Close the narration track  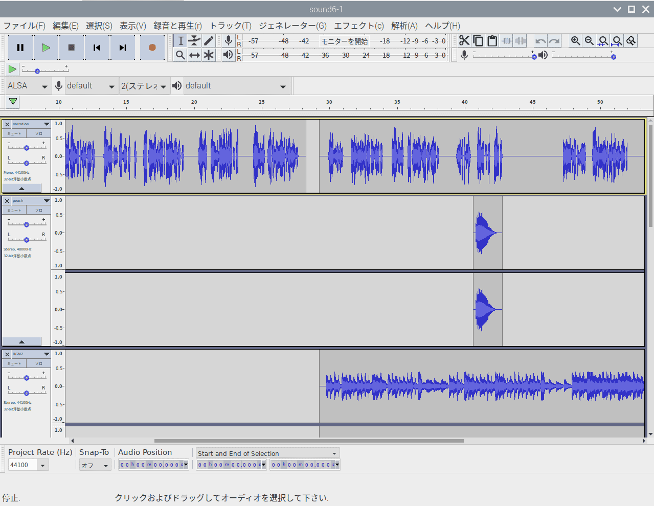pos(7,124)
